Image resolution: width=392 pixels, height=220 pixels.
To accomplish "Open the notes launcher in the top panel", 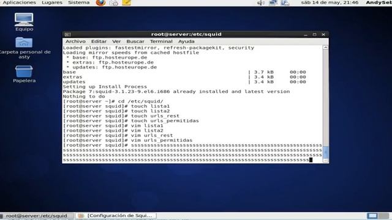I will (x=127, y=2).
